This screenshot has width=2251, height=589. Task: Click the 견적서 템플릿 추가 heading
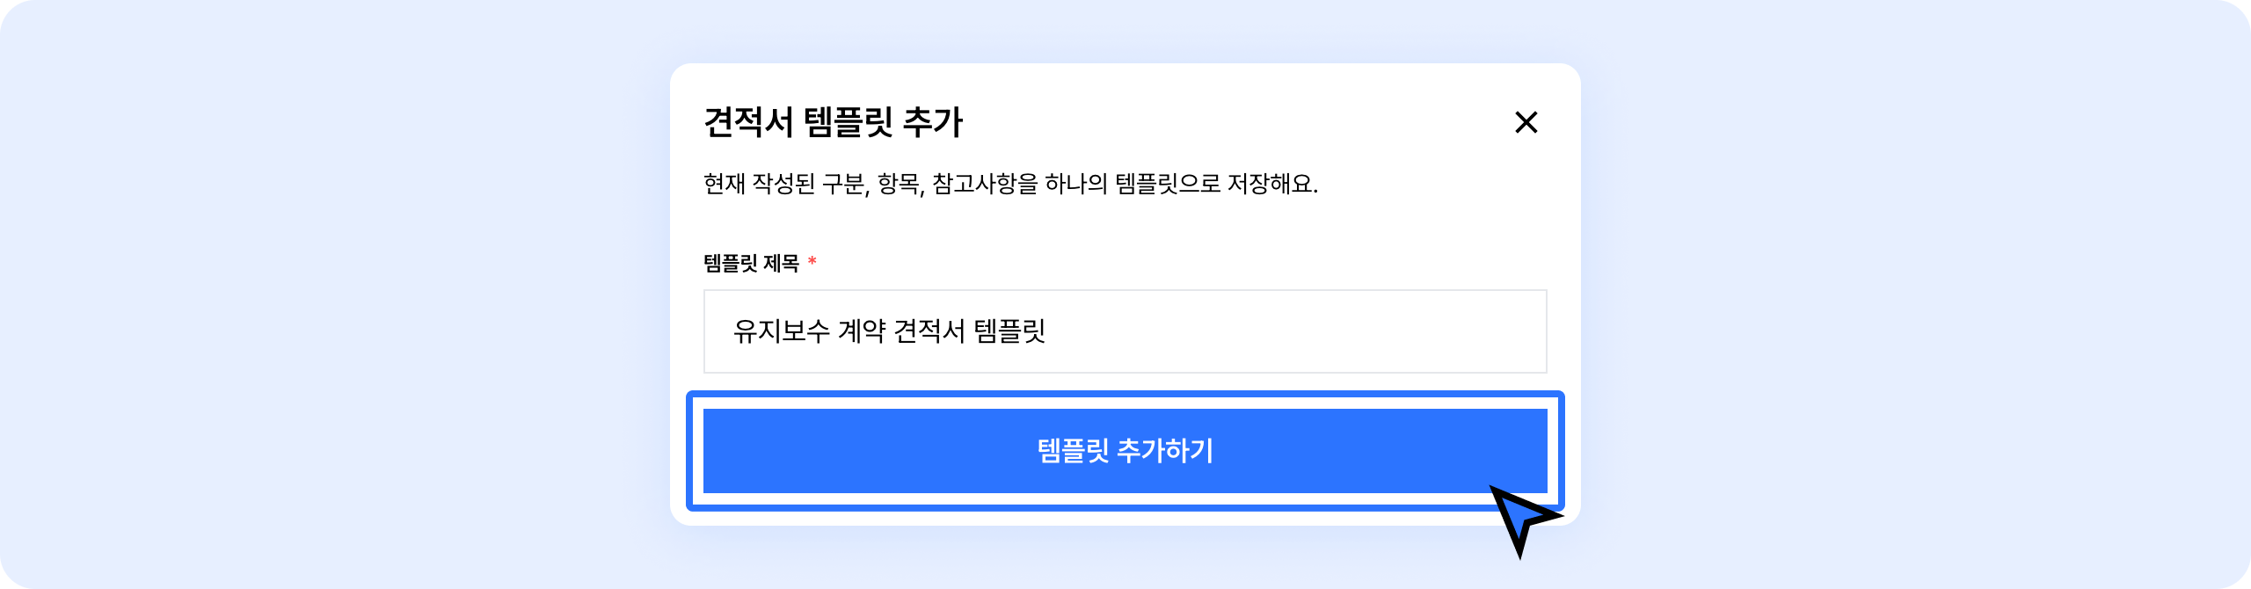833,122
